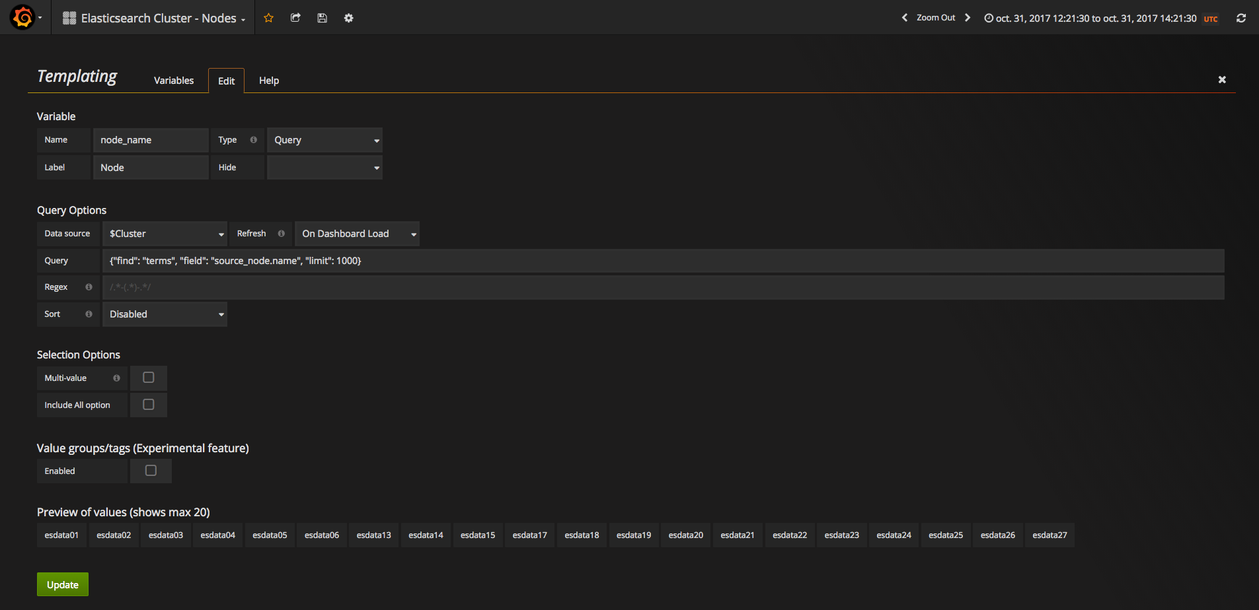Click preview value esdata13
The height and width of the screenshot is (610, 1259).
[x=374, y=535]
